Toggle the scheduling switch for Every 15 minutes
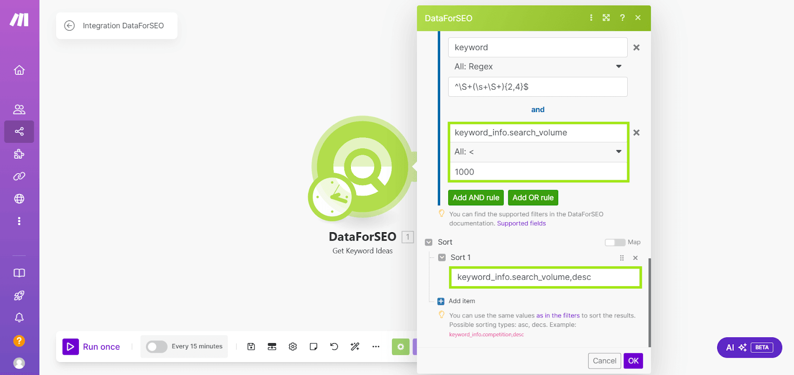Image resolution: width=794 pixels, height=375 pixels. [x=156, y=347]
